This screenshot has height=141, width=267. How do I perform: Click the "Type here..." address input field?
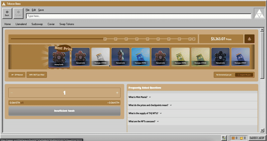[139, 16]
